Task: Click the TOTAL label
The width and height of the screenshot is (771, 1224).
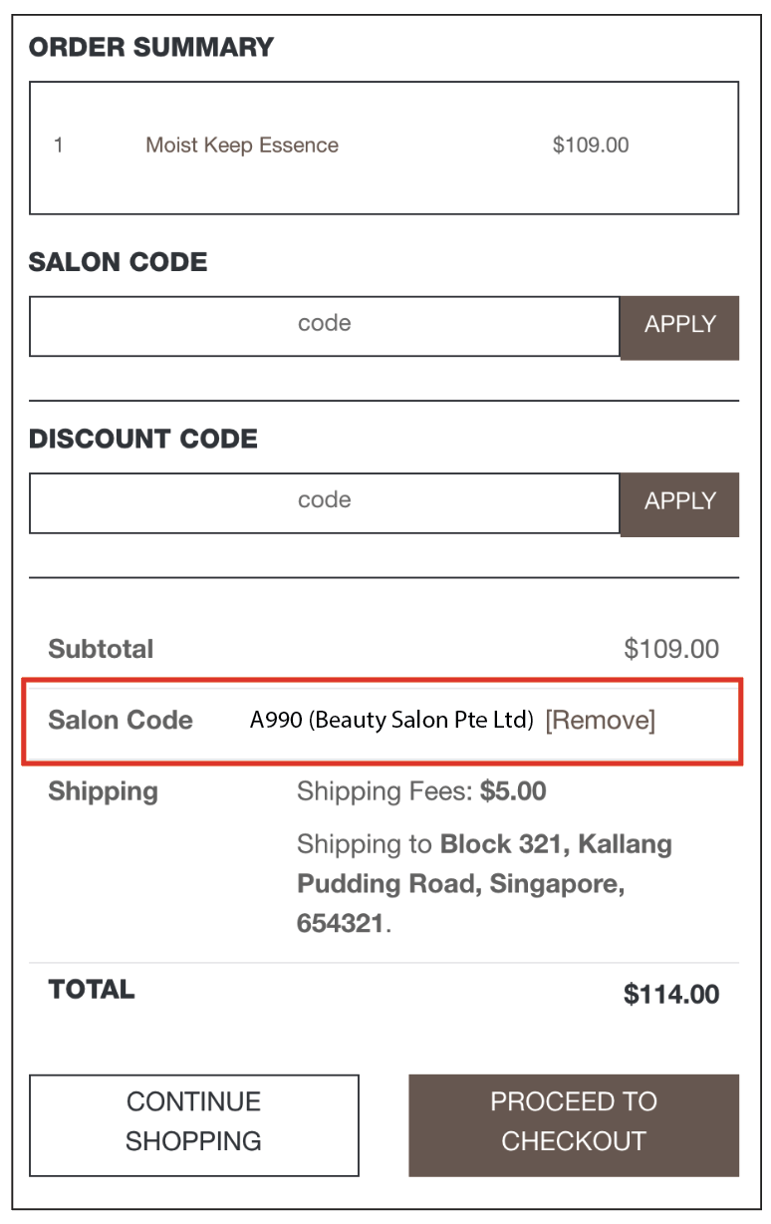Action: point(92,990)
